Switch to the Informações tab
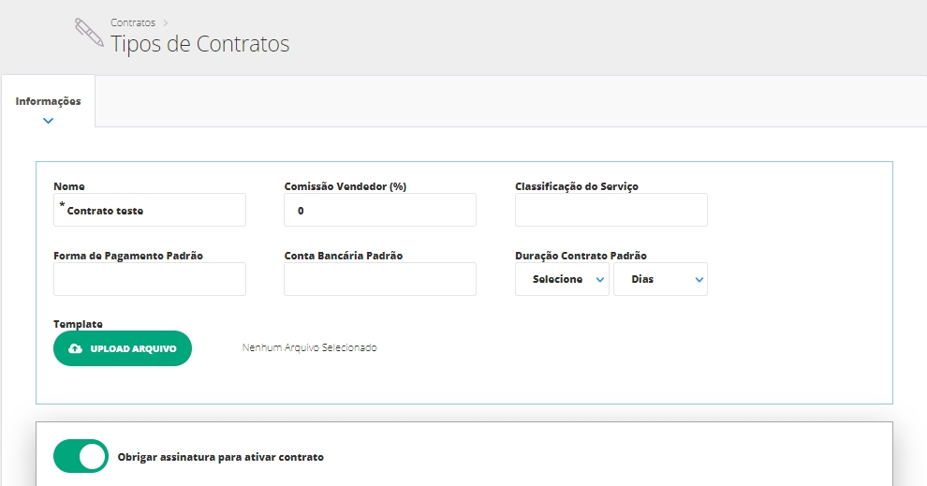 48,101
